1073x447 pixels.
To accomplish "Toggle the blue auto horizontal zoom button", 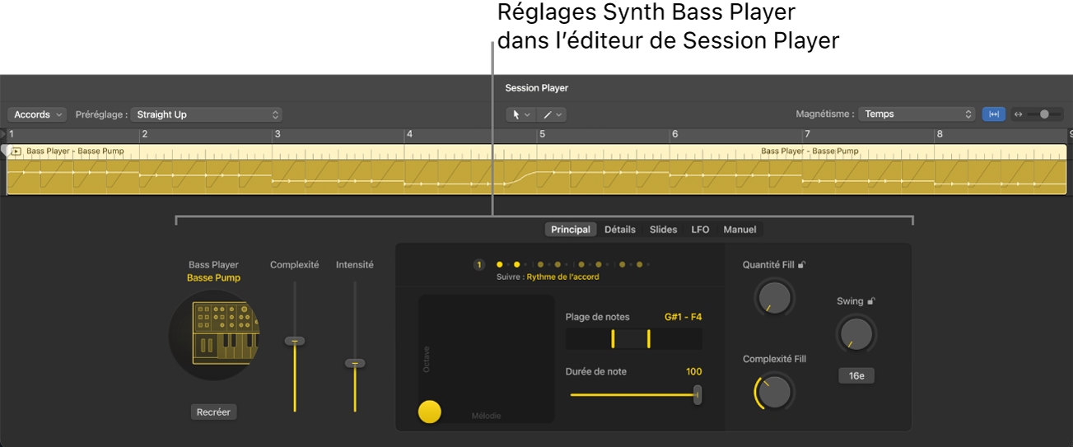I will [x=994, y=114].
